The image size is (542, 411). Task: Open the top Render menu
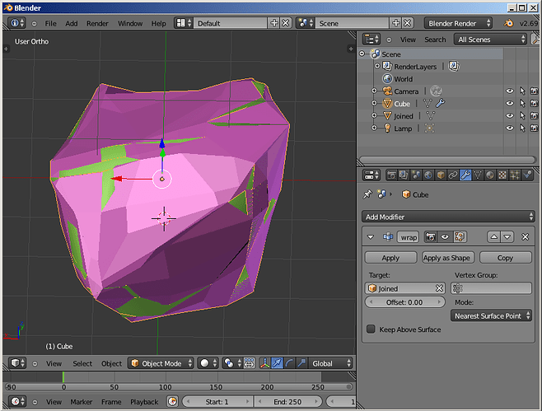97,23
